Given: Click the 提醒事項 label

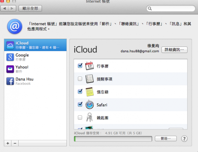Looking at the screenshot, I should pyautogui.click(x=105, y=79).
